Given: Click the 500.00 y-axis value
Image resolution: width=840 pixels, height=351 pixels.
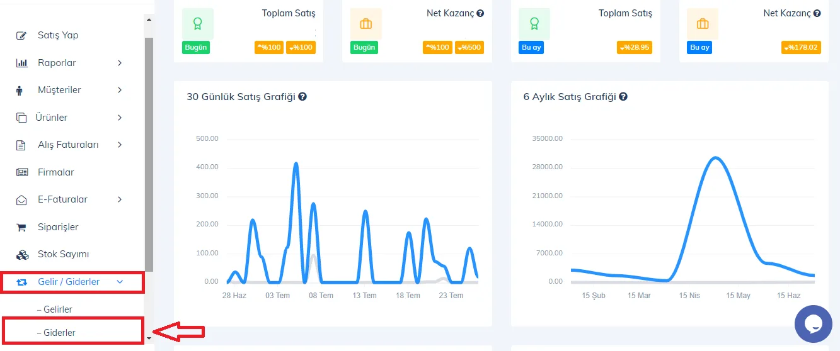Looking at the screenshot, I should coord(207,138).
